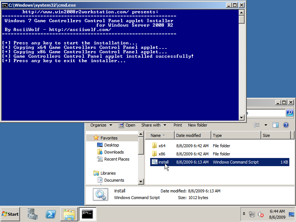This screenshot has height=222, width=296.
Task: Click Open in the Explorer toolbar
Action: point(127,125)
